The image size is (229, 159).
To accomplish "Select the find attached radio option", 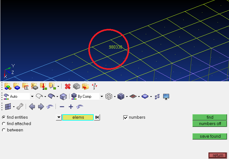I will pos(4,124).
